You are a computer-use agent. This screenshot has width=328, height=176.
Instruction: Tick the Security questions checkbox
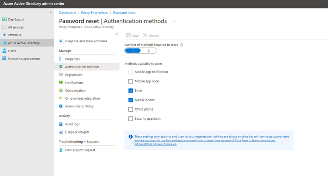coord(130,119)
